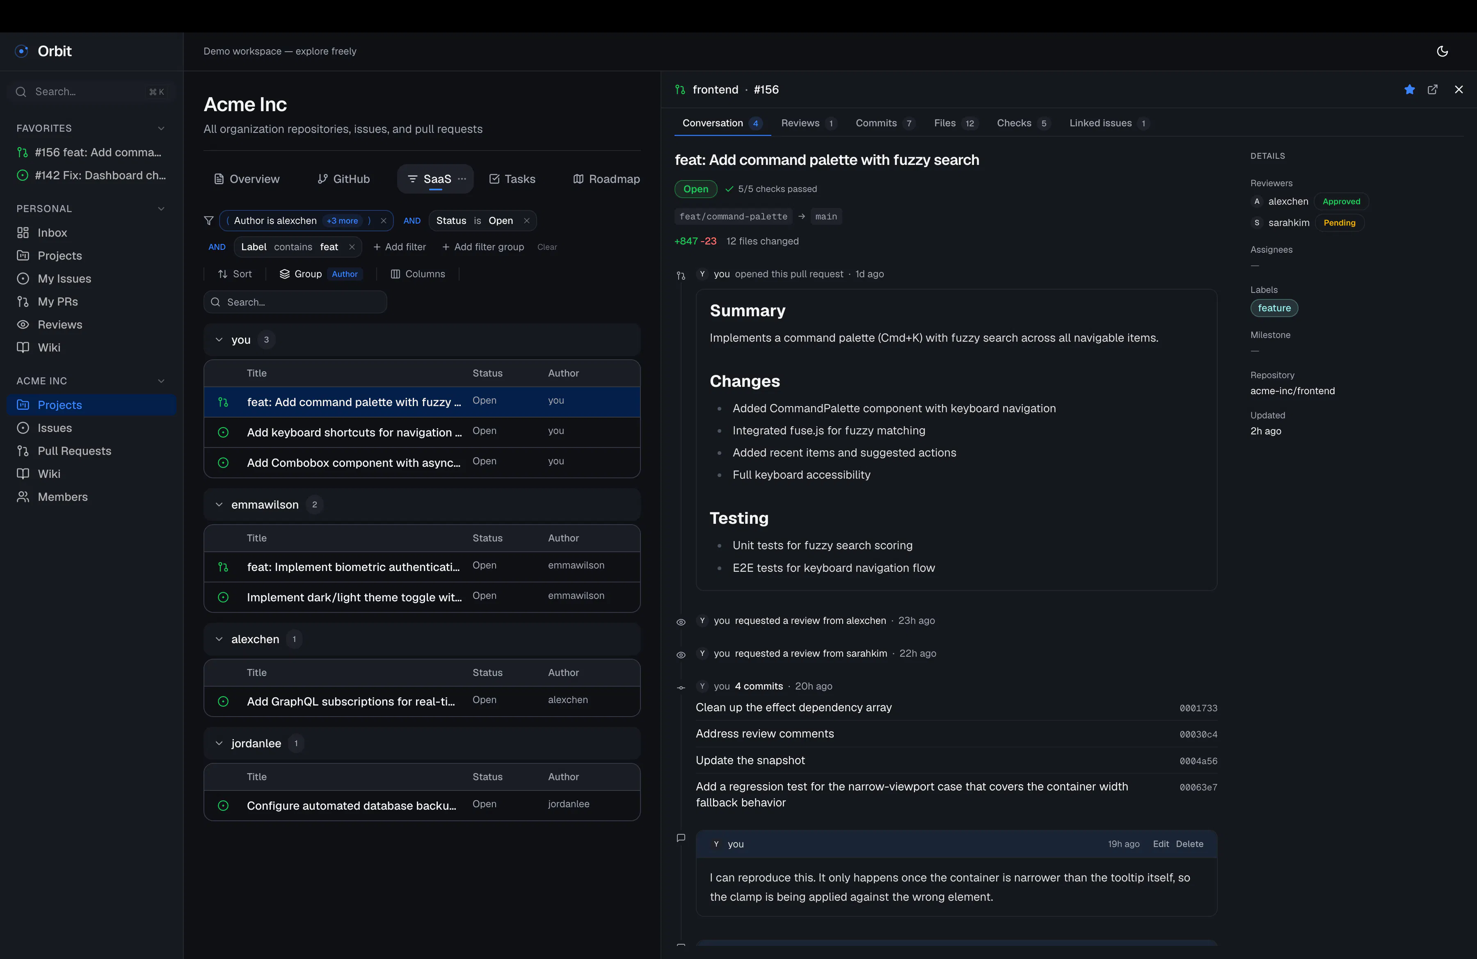Remove the Label contains feat filter

[352, 247]
